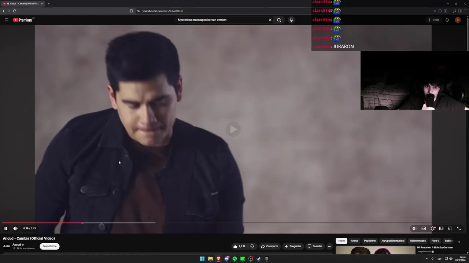
Task: Select the Todos filter chip
Action: coord(341,241)
